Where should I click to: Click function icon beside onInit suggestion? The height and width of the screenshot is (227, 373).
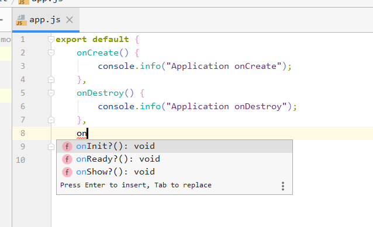click(x=67, y=146)
